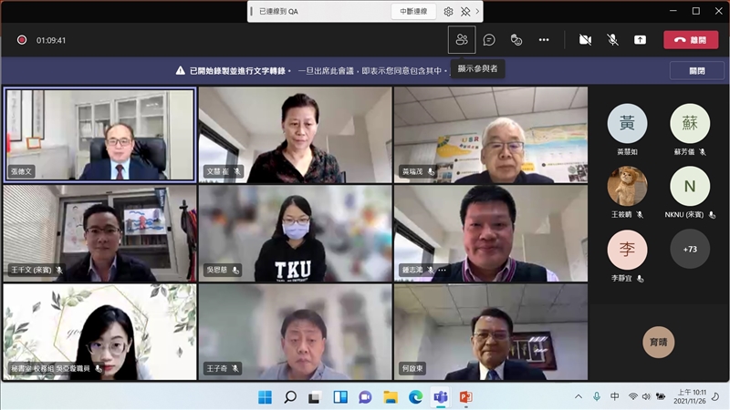The image size is (730, 410).
Task: Click the disconnect button for QA
Action: tap(412, 11)
